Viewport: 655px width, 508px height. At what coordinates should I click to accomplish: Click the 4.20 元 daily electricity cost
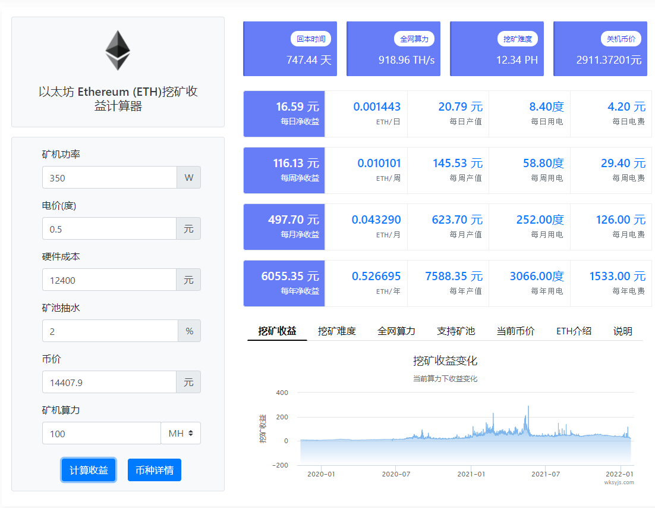click(626, 107)
